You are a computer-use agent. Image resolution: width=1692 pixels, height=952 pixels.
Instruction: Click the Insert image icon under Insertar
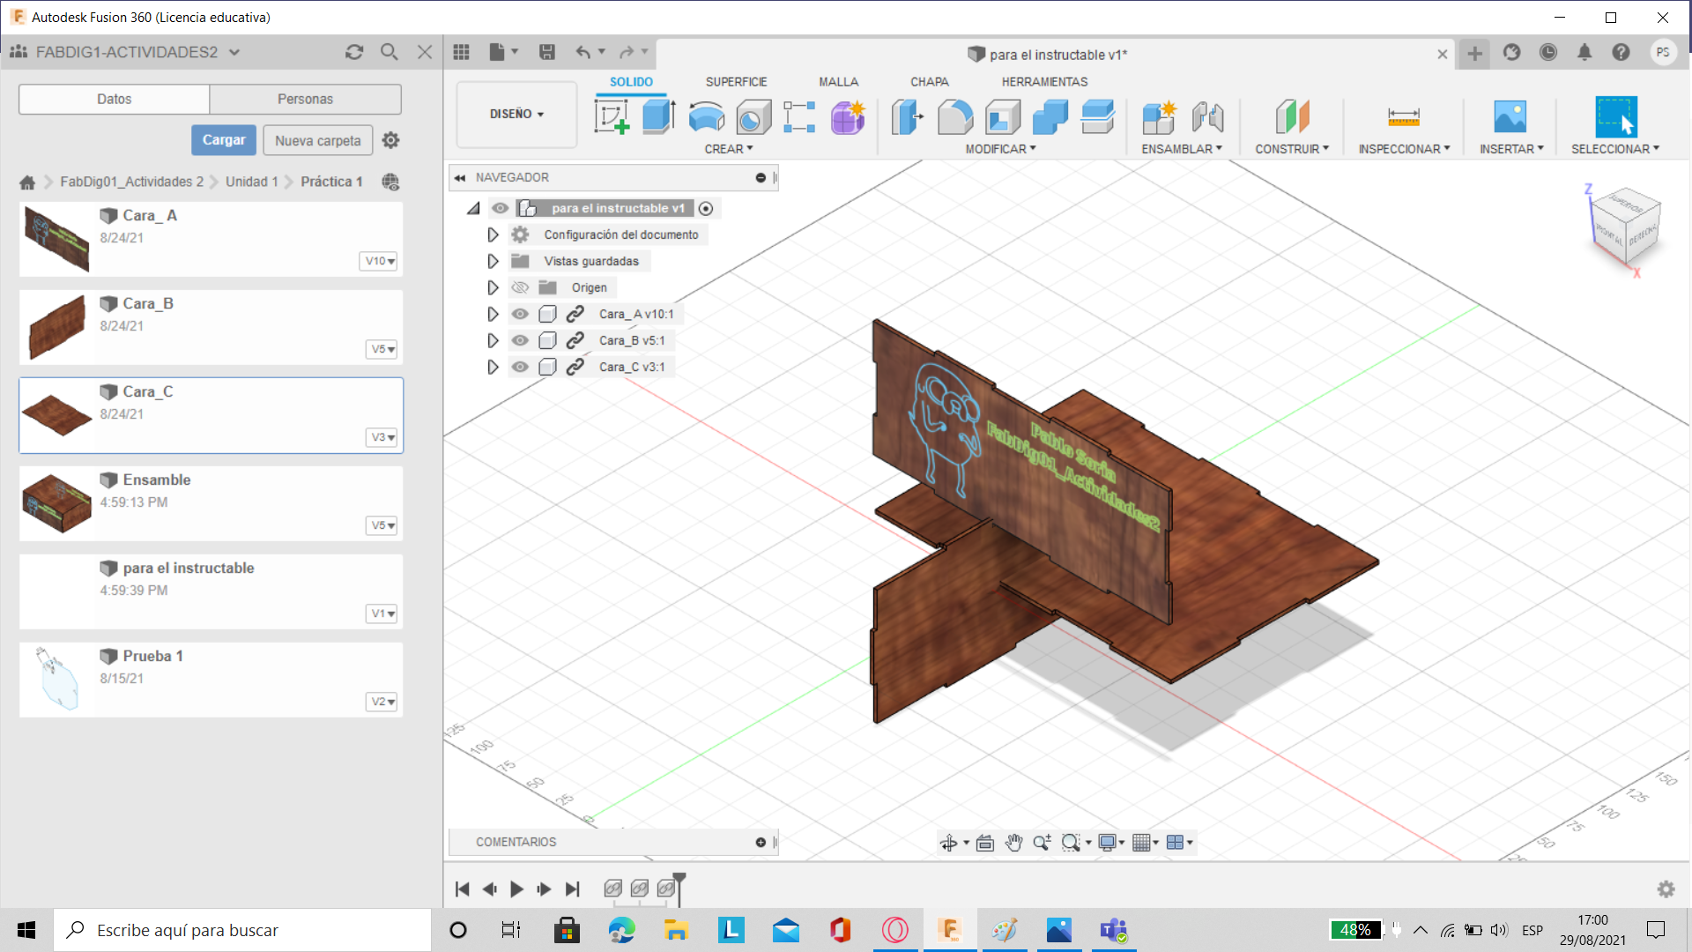coord(1510,116)
